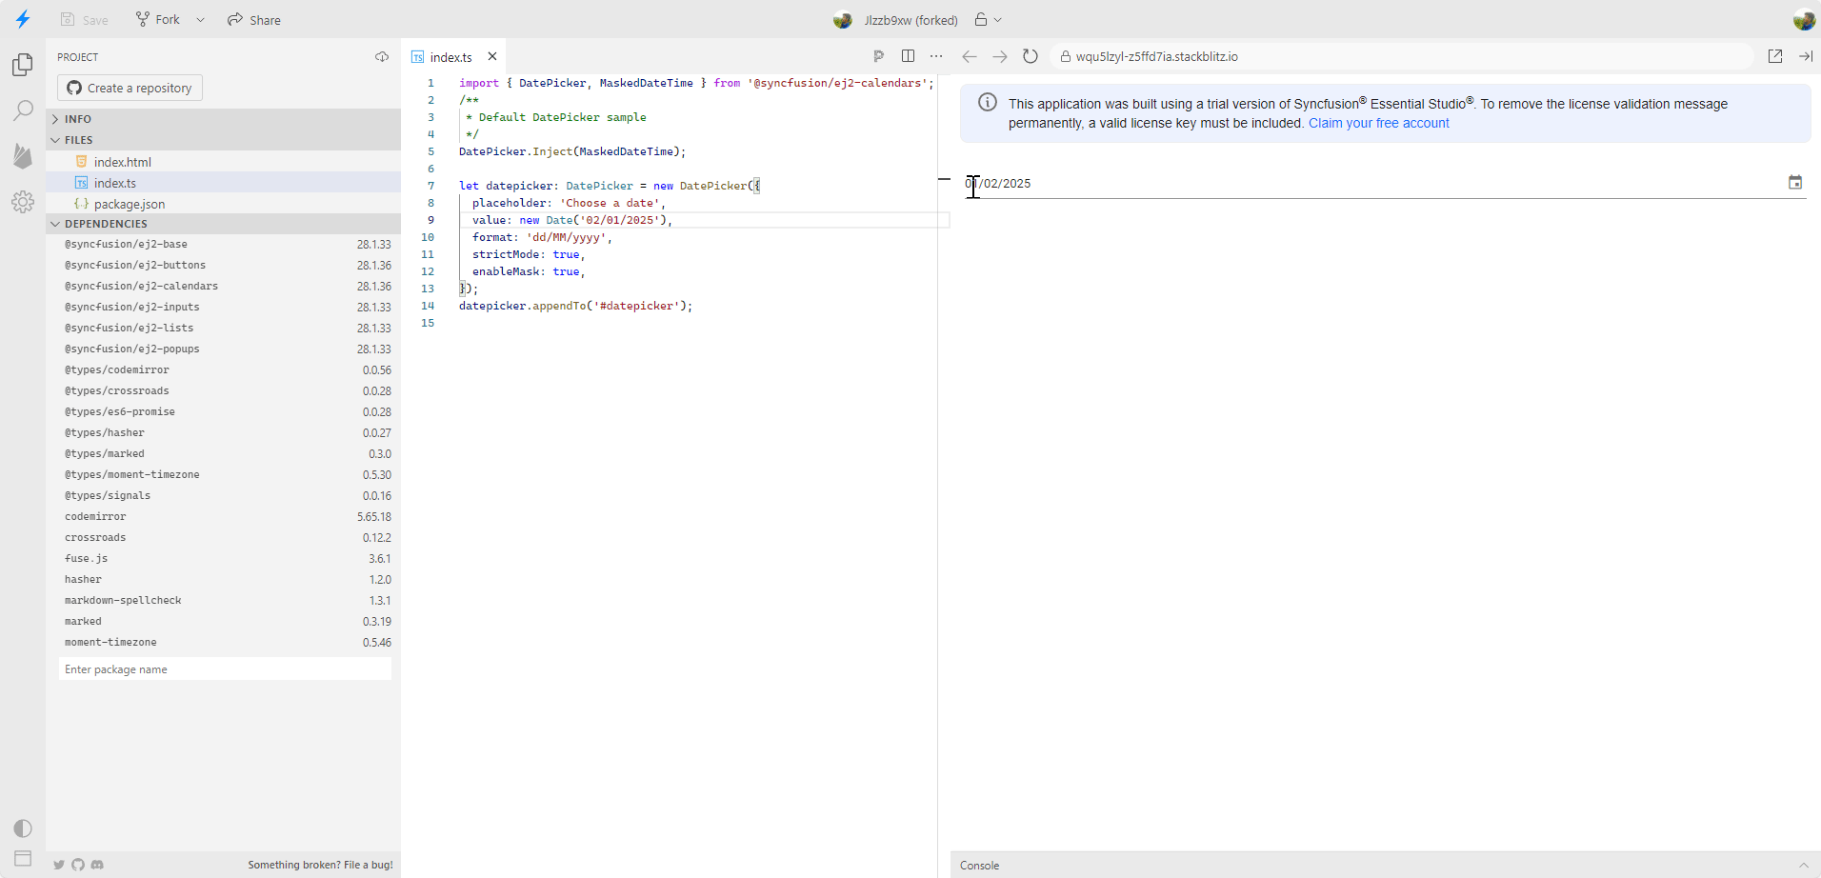Click the calendar icon in datepicker
The height and width of the screenshot is (878, 1821).
(1794, 183)
